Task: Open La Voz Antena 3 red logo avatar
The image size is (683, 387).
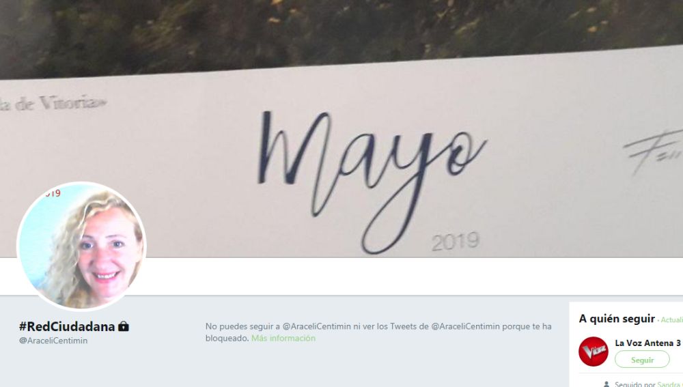Action: (x=593, y=352)
